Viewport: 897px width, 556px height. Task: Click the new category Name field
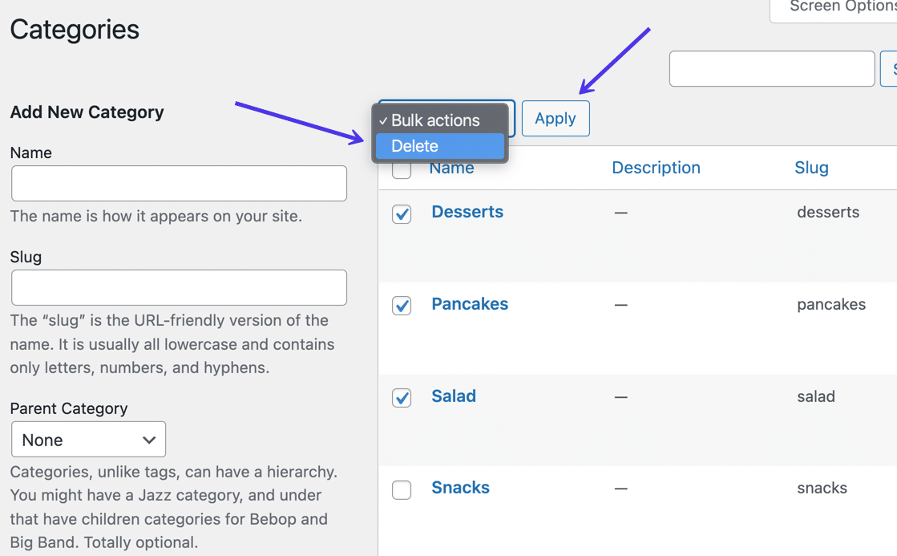(178, 183)
